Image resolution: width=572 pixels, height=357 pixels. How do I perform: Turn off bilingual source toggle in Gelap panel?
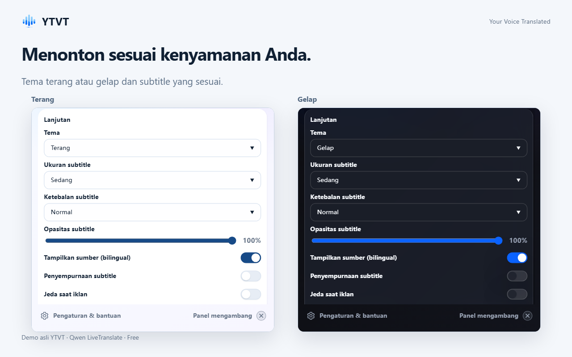coord(517,257)
